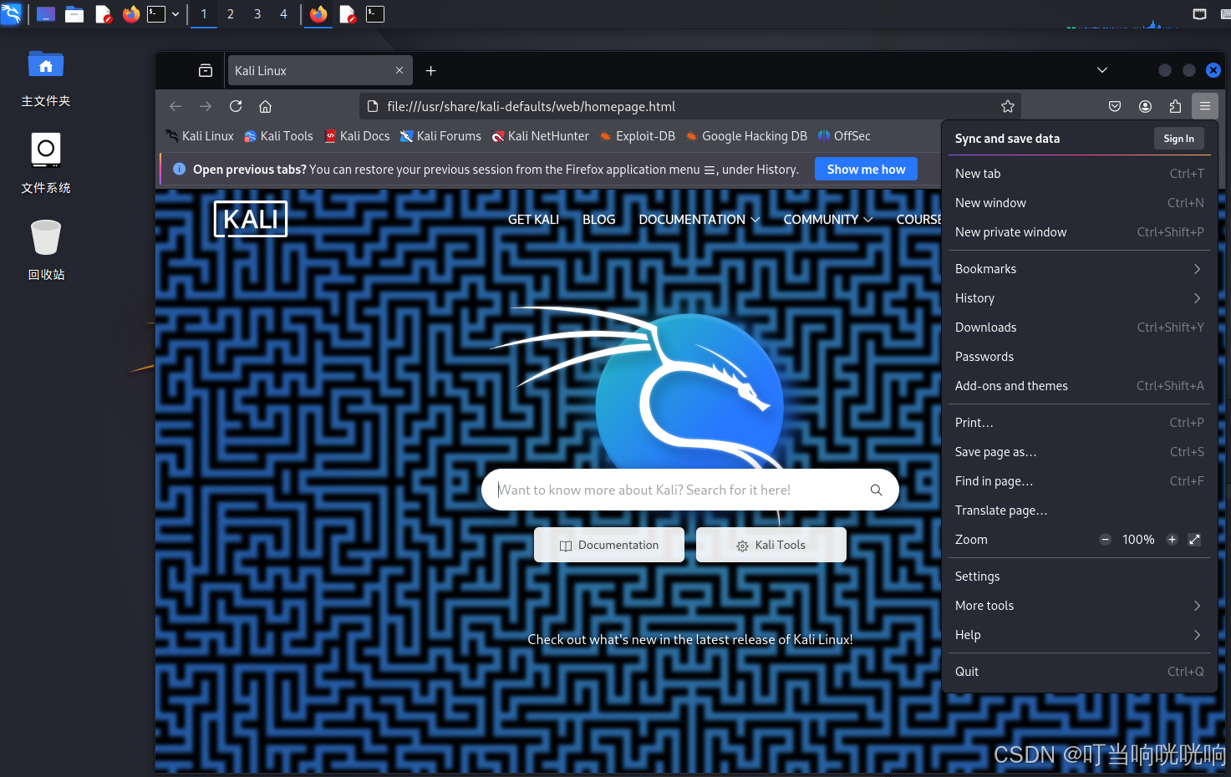Toggle full screen icon beside zoom
Viewport: 1231px width, 777px height.
click(x=1194, y=540)
